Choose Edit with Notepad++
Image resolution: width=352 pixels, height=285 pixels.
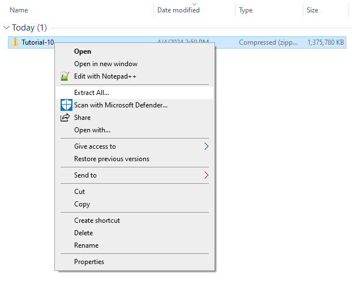[135, 76]
